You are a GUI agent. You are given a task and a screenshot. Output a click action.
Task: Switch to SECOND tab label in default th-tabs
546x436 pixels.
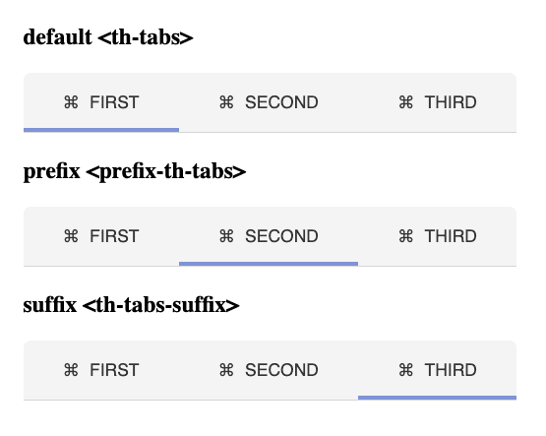click(281, 102)
